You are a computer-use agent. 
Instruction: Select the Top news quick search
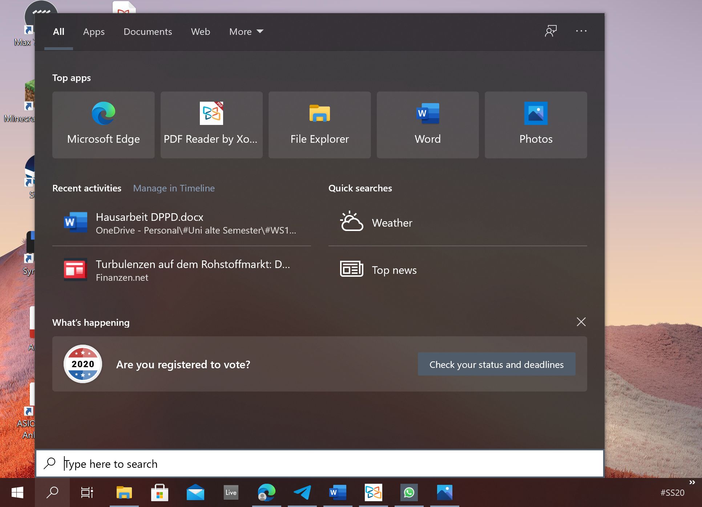[458, 270]
